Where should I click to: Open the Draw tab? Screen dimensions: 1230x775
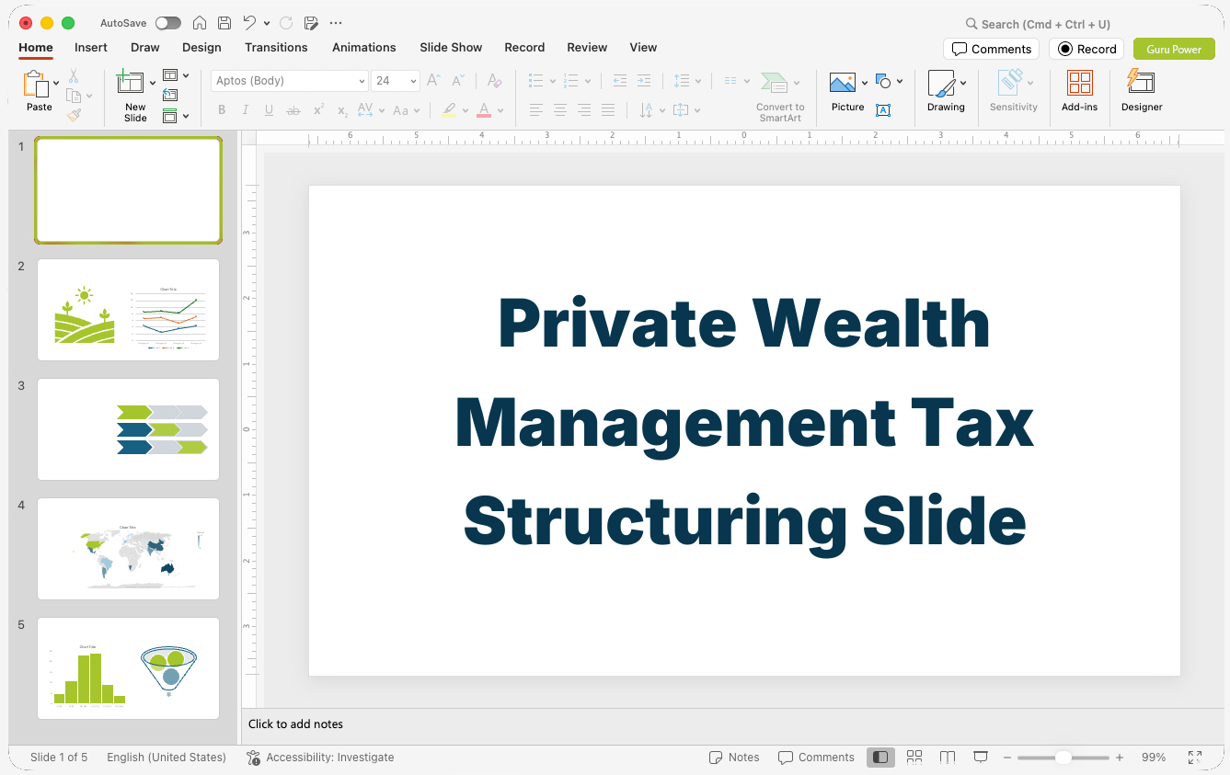[x=145, y=47]
